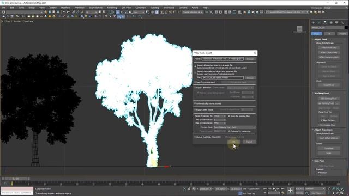Click the object color swatch in command panel
Viewport: 349px width, 196px height.
point(346,28)
